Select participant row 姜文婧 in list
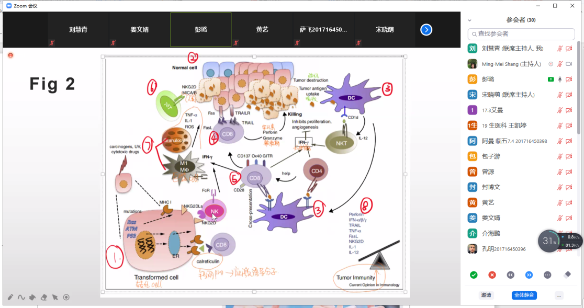This screenshot has height=308, width=584. click(x=520, y=218)
